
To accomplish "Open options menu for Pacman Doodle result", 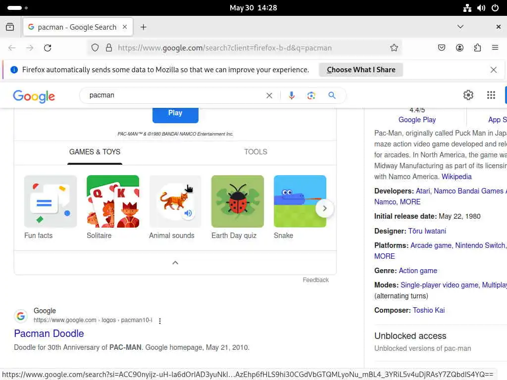I will (x=160, y=321).
